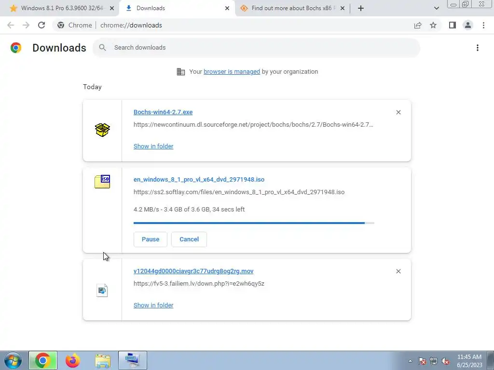The width and height of the screenshot is (494, 370).
Task: Click the softlay.com URL text of ISO download
Action: pyautogui.click(x=239, y=192)
